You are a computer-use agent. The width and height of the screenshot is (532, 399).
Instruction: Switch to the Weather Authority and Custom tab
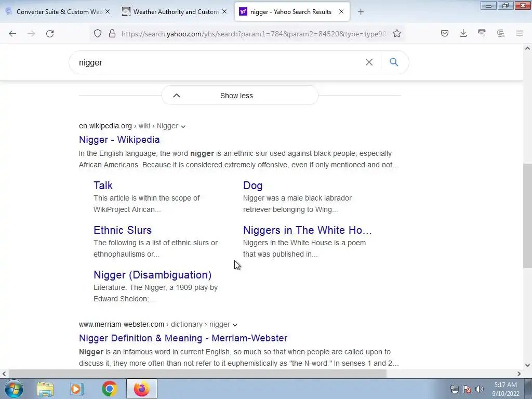(x=176, y=11)
